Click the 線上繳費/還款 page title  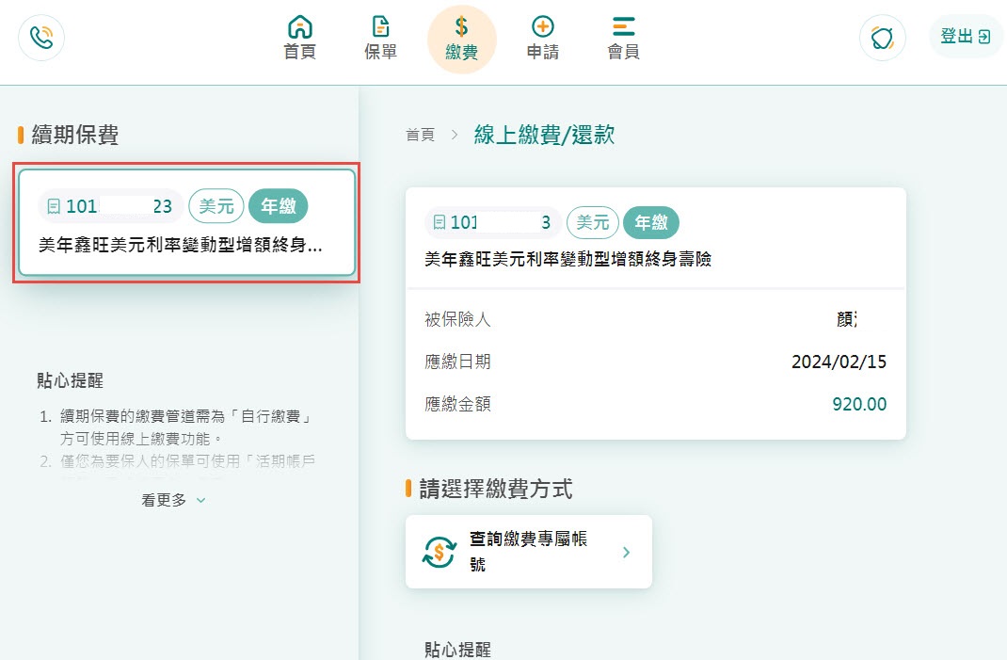[x=544, y=135]
